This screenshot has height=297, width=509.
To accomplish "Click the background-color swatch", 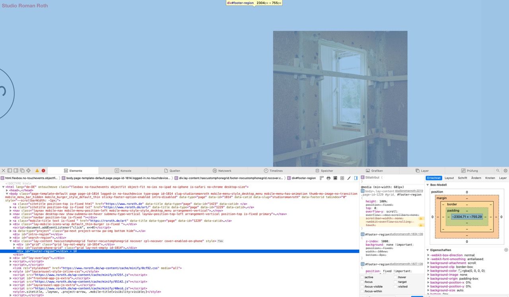I will pos(460,271).
